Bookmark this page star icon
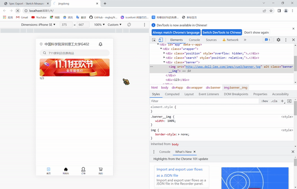The image size is (297, 189). tap(271, 11)
